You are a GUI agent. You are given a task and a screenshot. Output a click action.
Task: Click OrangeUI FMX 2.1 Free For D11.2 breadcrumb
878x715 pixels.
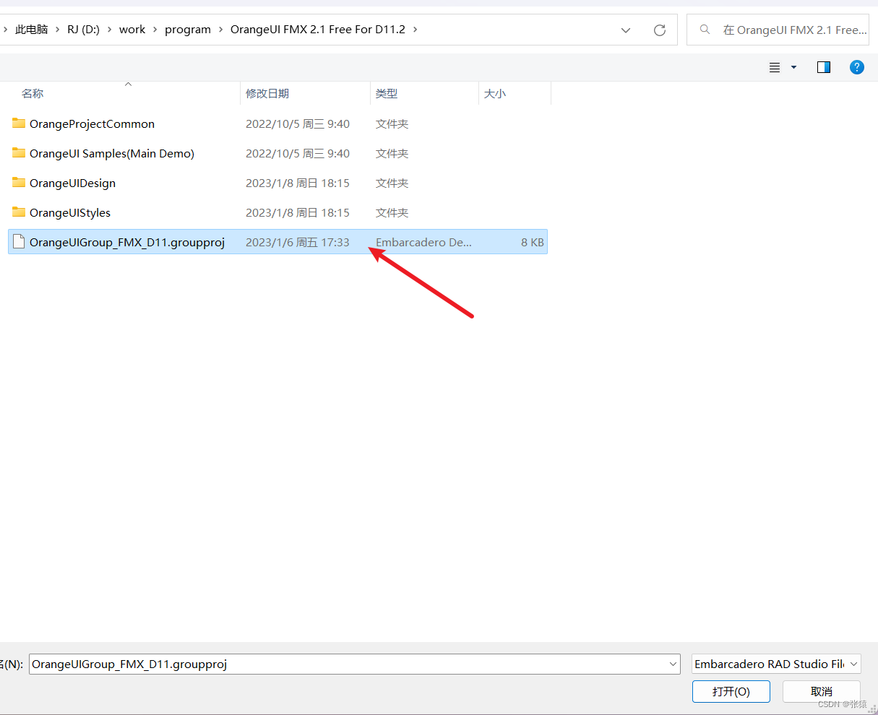click(x=318, y=30)
